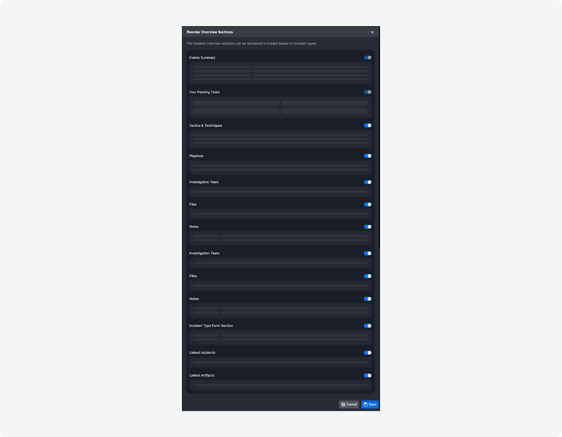Image resolution: width=562 pixels, height=437 pixels.
Task: Select the Events Summary label
Action: tap(202, 58)
